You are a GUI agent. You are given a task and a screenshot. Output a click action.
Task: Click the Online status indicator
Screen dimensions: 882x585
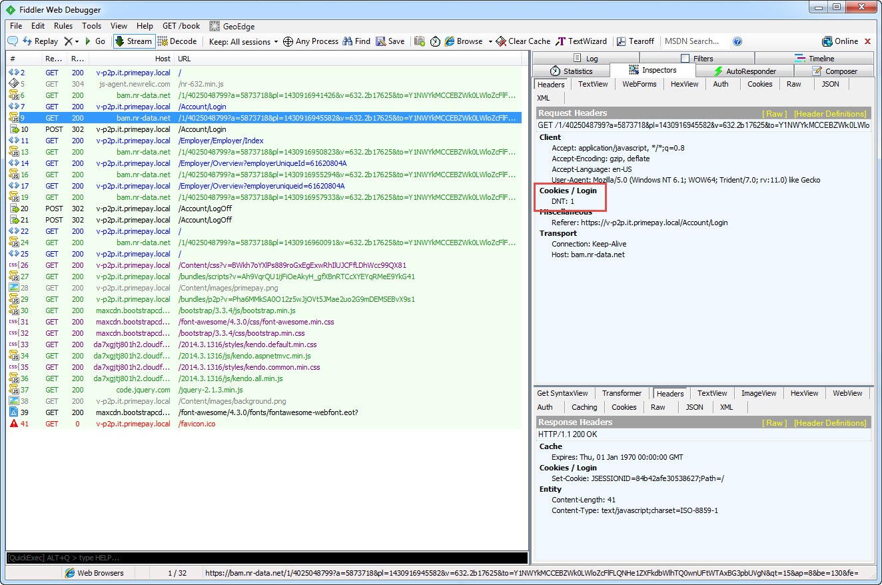coord(840,41)
